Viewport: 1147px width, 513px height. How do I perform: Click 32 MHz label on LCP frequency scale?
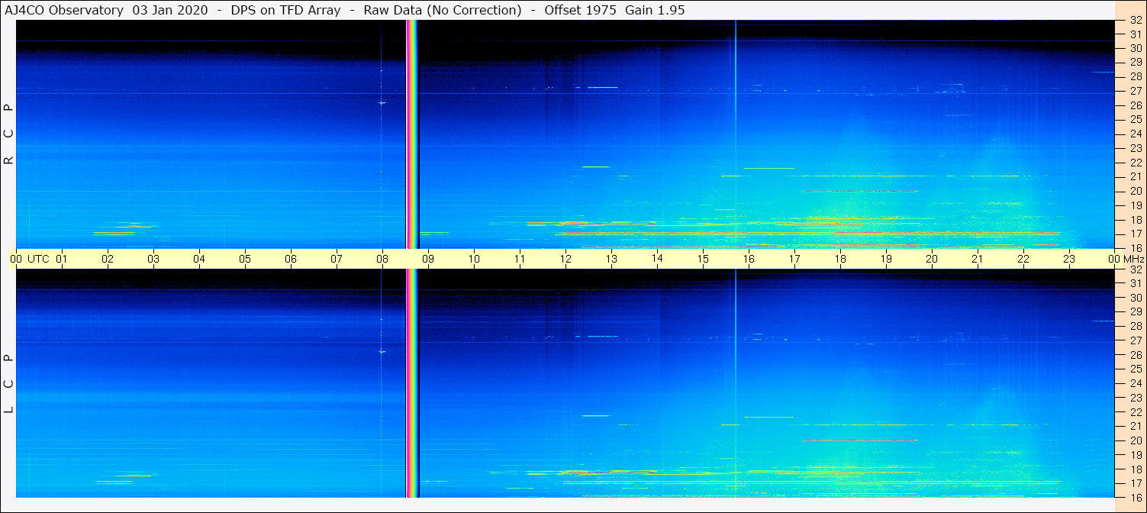1136,269
